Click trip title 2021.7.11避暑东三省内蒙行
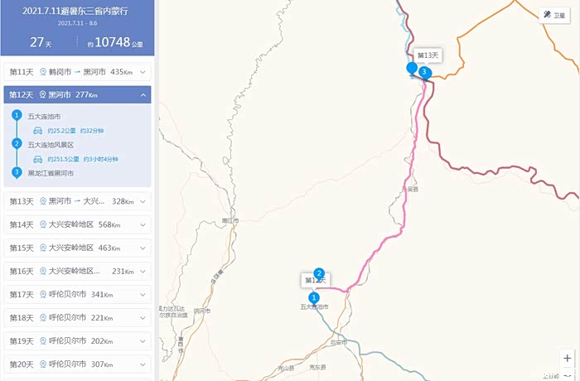The image size is (580, 381). (x=75, y=11)
